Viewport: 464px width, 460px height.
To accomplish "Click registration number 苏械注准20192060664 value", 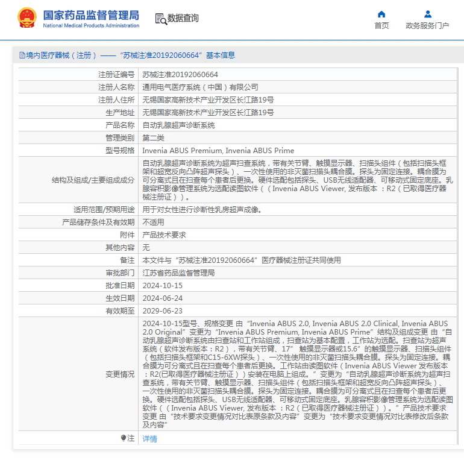I will 180,75.
